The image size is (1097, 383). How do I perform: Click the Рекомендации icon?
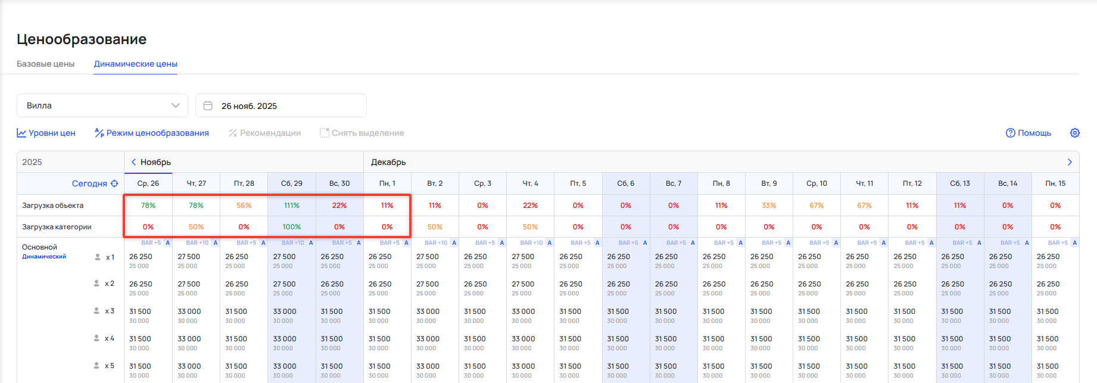tap(233, 133)
